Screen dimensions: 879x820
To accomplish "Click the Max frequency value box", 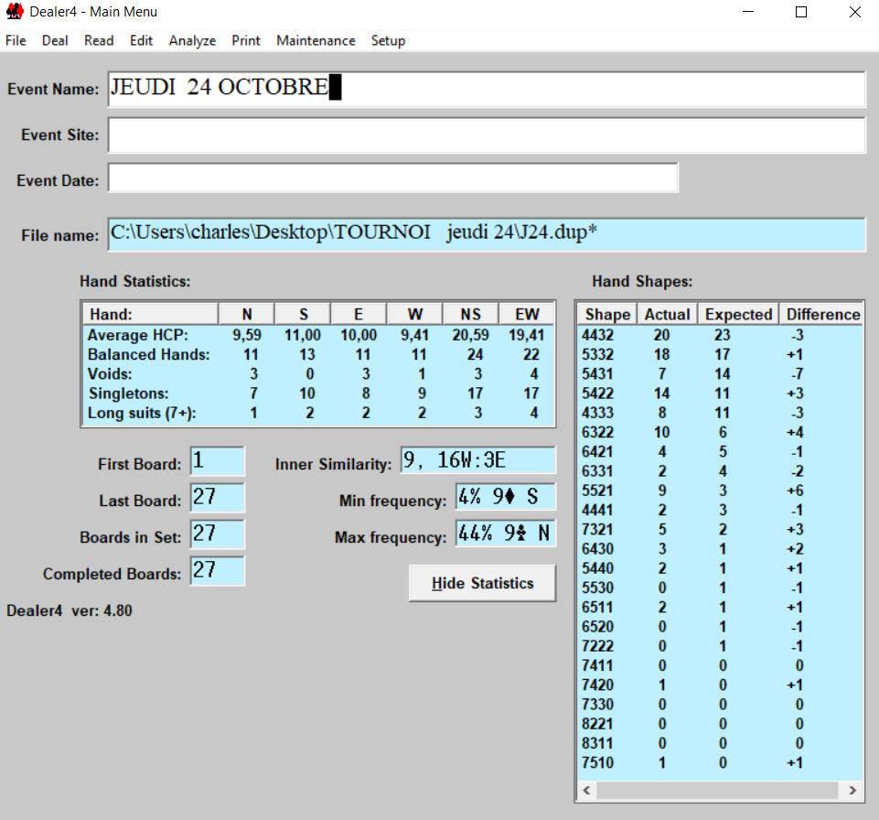I will click(505, 534).
